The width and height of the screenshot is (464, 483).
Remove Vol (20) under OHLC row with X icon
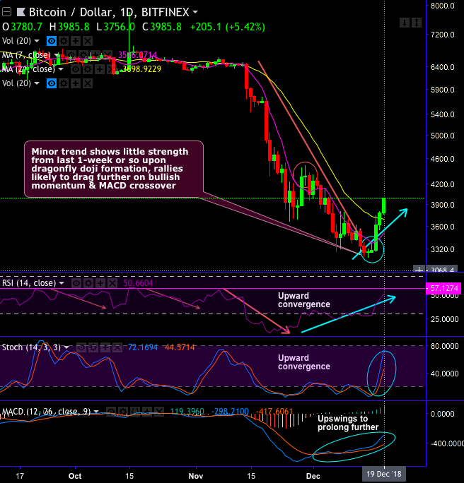88,41
